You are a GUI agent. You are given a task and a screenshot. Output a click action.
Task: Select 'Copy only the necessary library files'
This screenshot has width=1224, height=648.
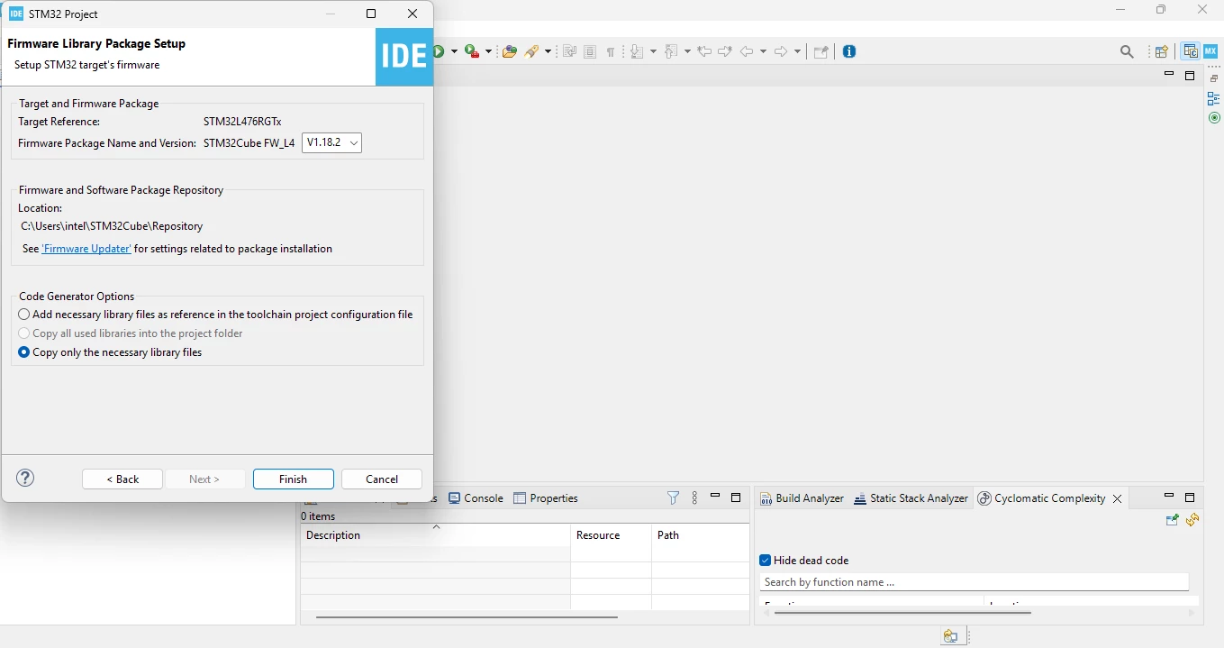110,352
